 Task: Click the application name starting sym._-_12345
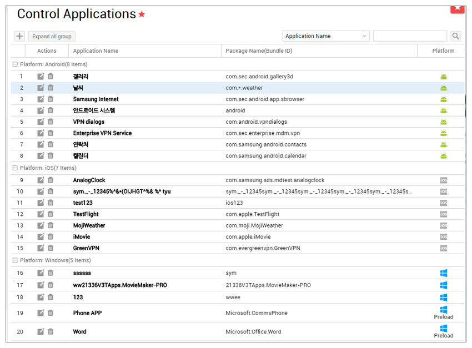122,191
